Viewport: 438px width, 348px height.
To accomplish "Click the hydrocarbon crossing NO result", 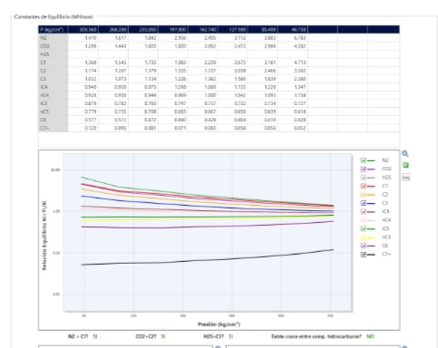I will 370,336.
